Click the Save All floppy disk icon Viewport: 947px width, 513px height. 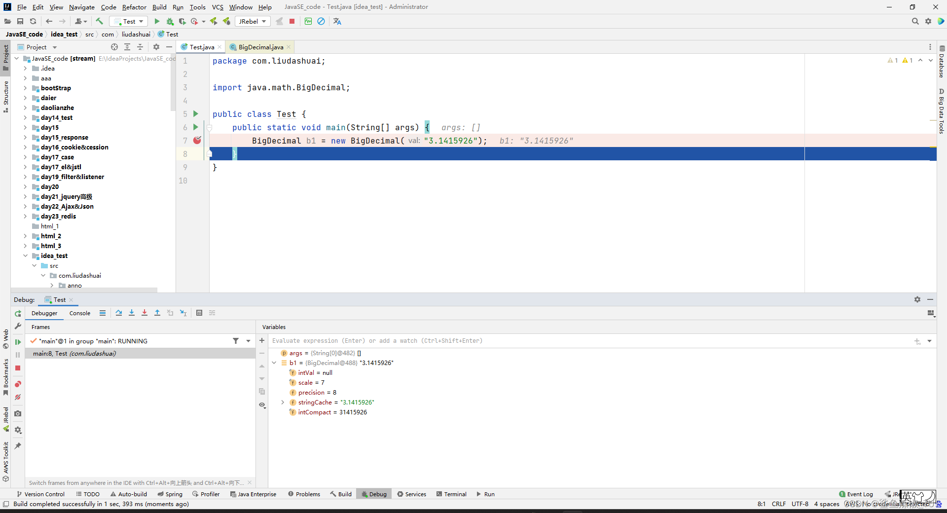click(20, 21)
